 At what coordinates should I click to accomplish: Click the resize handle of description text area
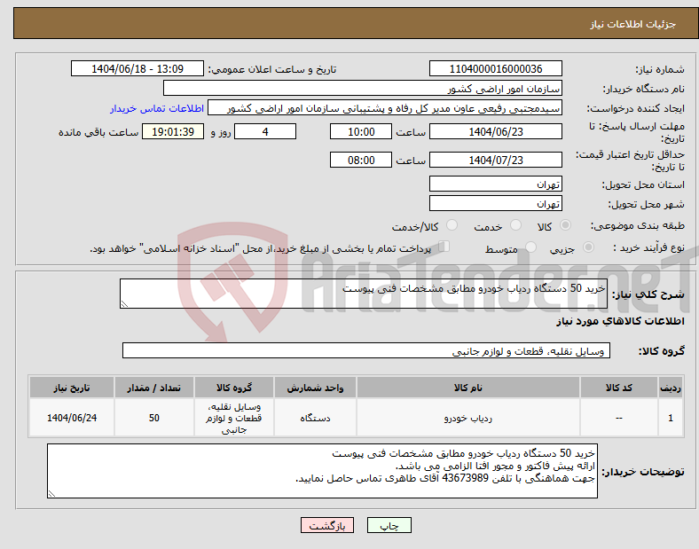coord(124,304)
